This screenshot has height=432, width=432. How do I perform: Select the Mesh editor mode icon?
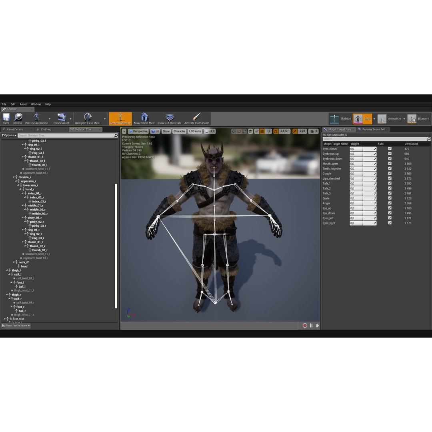358,119
